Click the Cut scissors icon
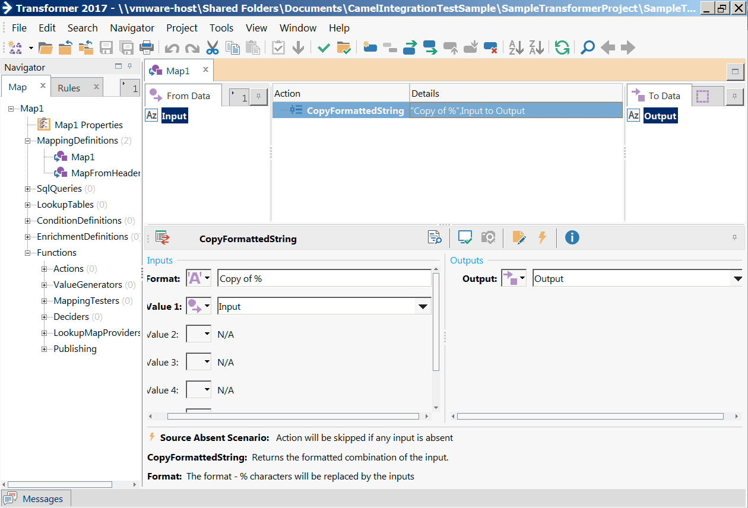 coord(213,48)
